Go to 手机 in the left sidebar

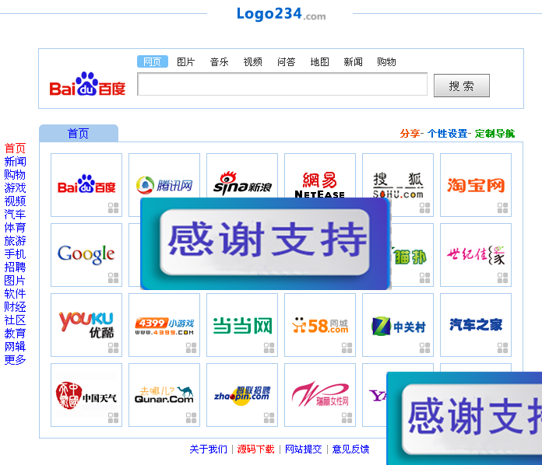click(15, 254)
